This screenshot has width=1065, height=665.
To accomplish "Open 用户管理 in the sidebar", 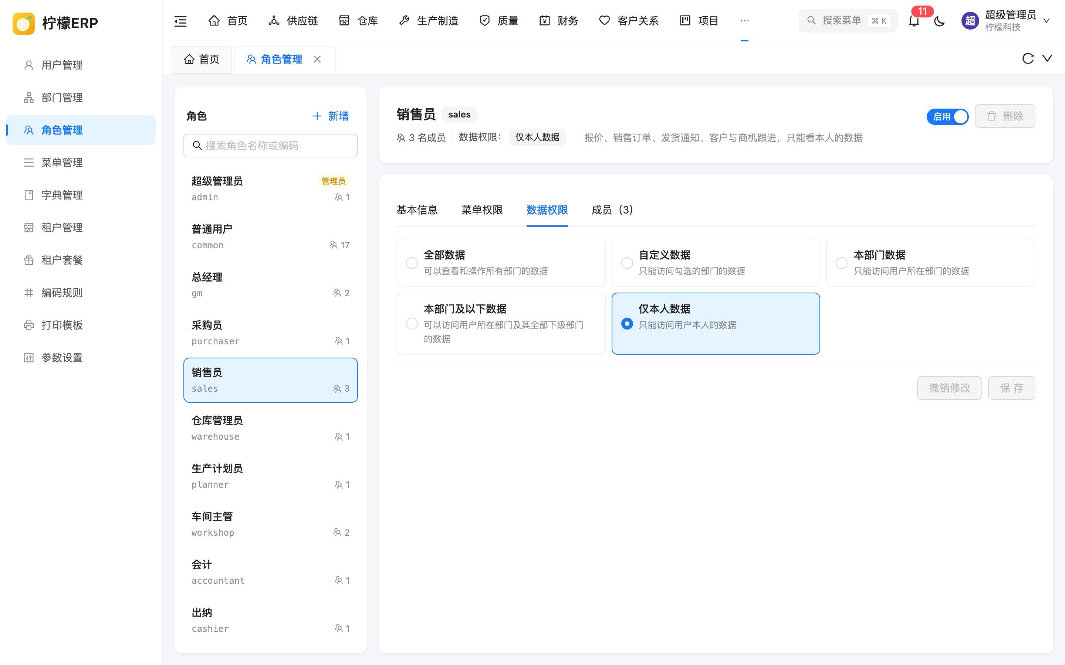I will (81, 65).
